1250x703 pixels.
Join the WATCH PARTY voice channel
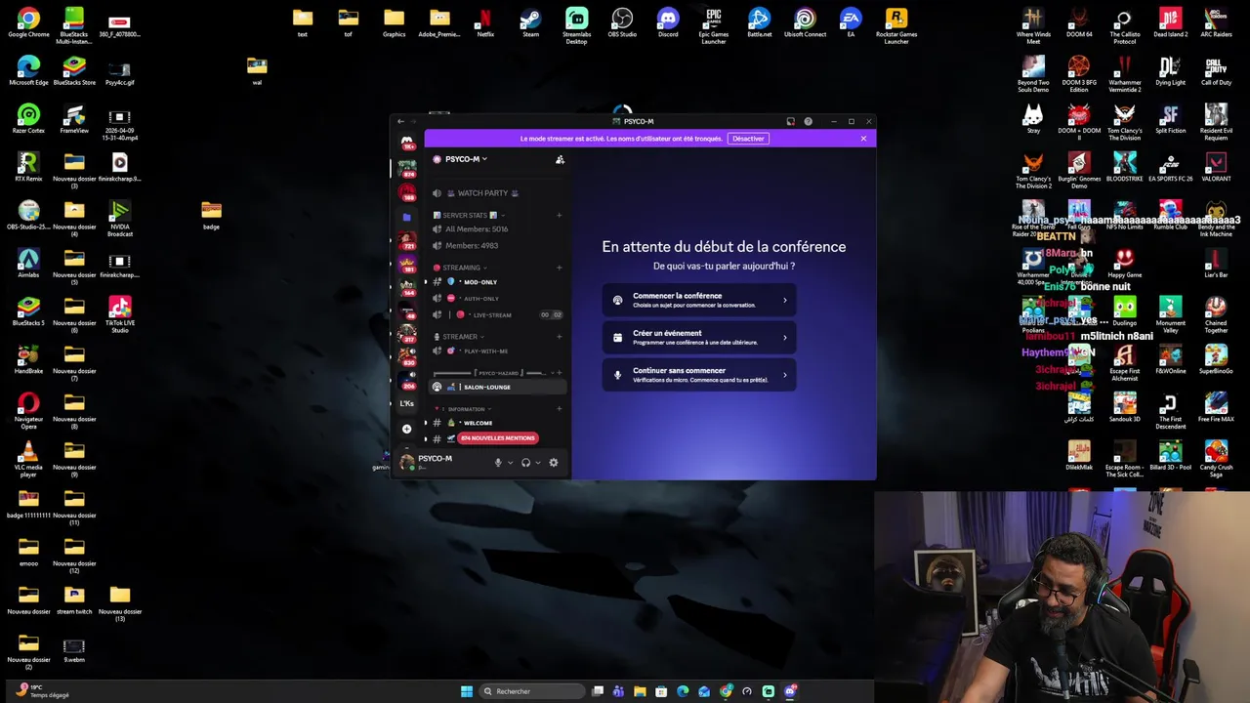click(x=497, y=193)
